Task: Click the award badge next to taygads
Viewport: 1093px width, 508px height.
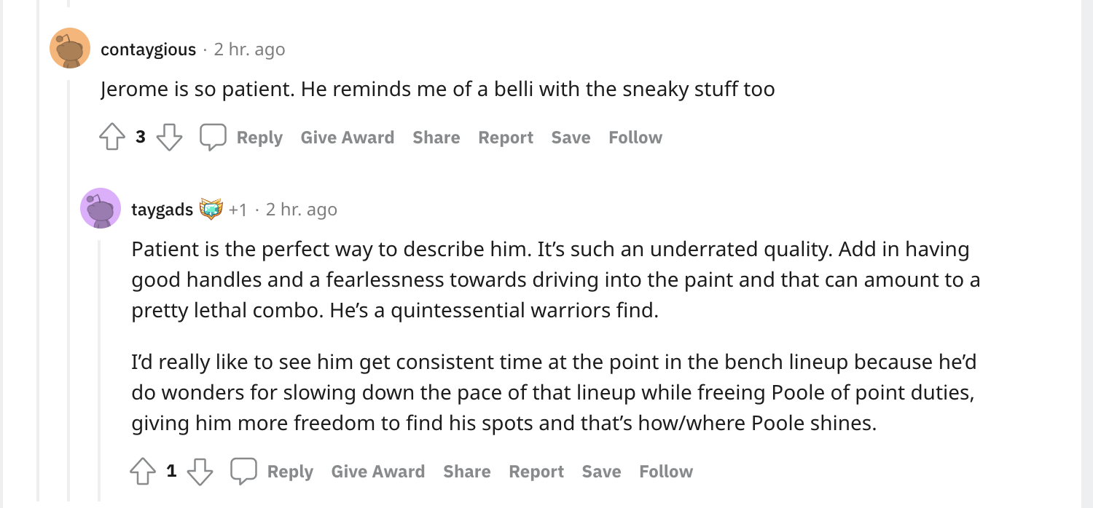Action: click(x=211, y=210)
